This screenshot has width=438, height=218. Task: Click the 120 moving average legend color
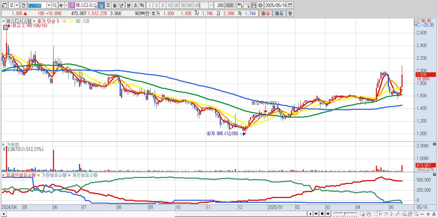86,21
